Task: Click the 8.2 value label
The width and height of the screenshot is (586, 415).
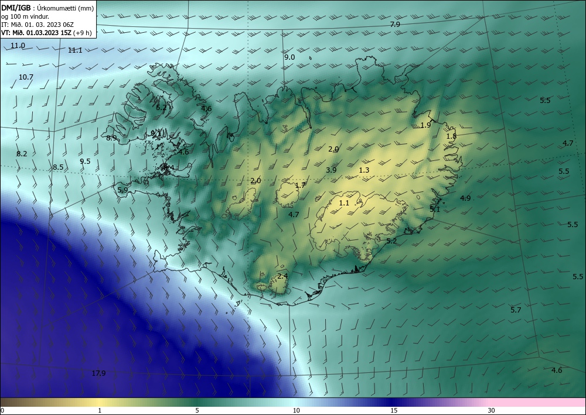Action: (22, 154)
